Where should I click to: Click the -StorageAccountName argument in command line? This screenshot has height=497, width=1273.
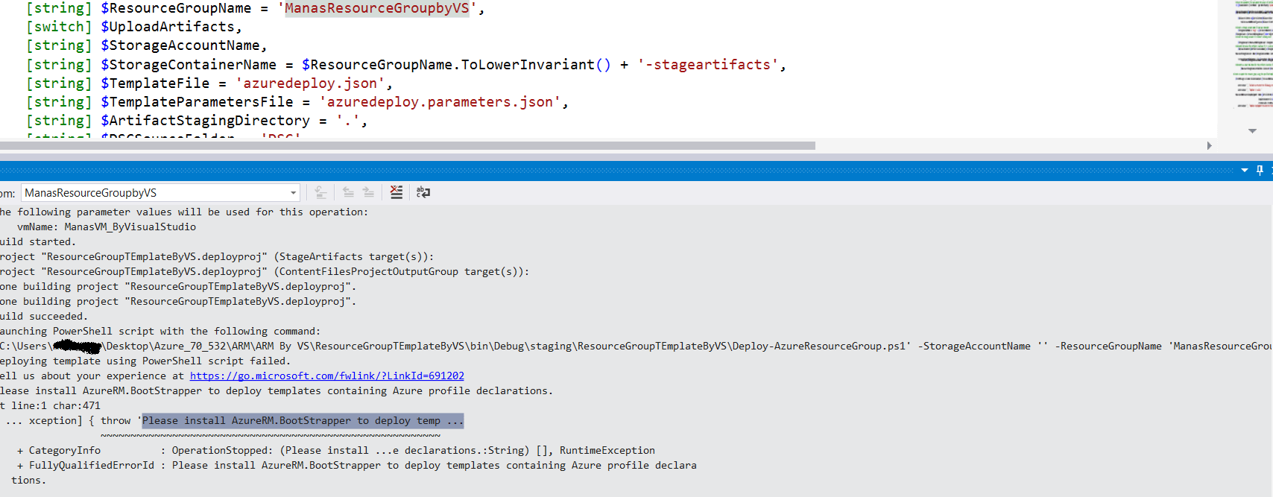tap(974, 346)
